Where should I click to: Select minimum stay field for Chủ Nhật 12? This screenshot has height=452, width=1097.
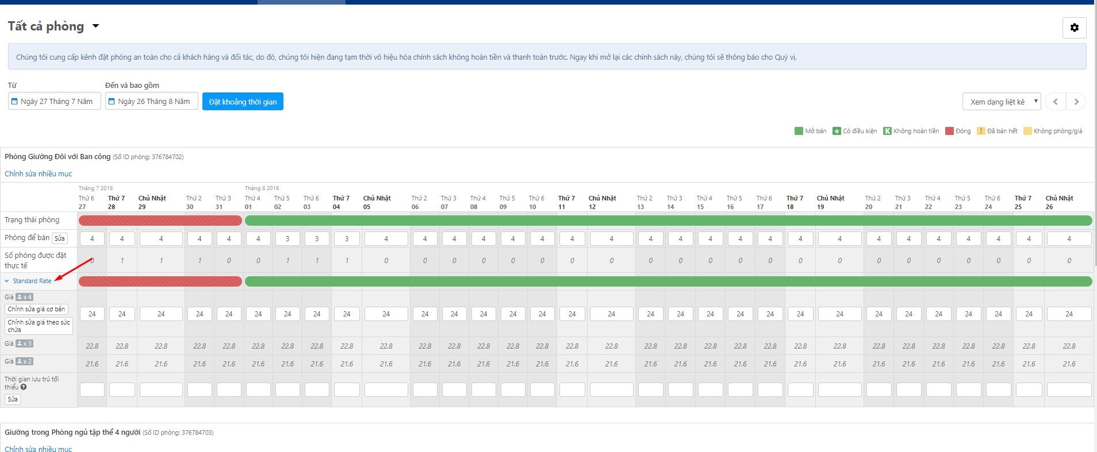(x=611, y=389)
